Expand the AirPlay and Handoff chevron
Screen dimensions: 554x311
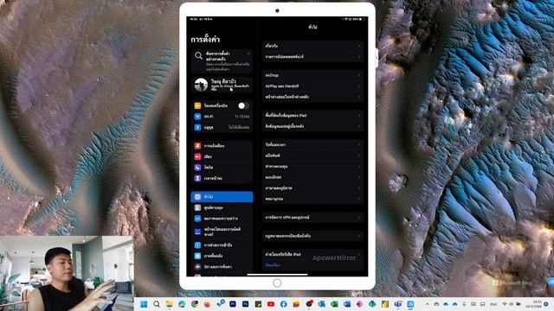359,86
